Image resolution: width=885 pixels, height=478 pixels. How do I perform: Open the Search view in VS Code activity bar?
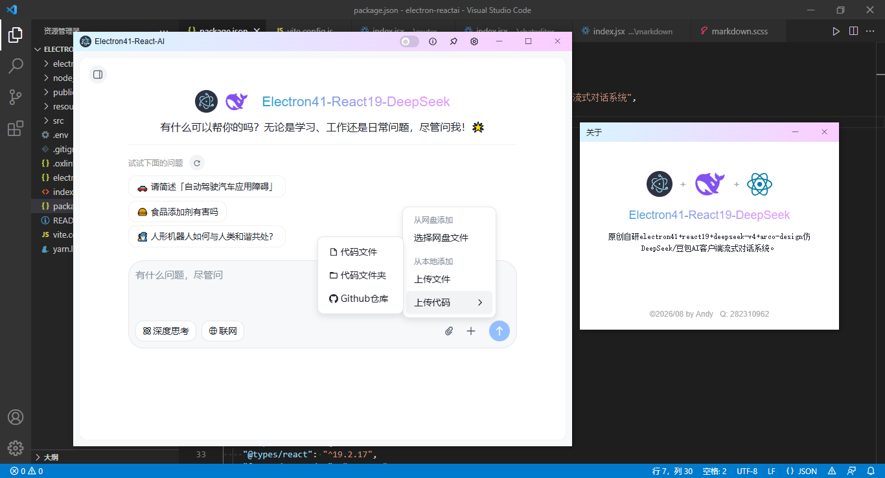pos(16,65)
